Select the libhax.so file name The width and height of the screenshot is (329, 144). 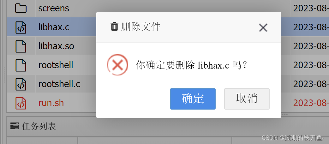pos(56,46)
